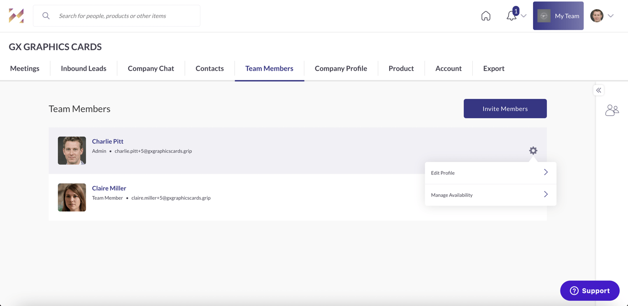
Task: Select Manage Availability menu entry
Action: click(x=452, y=195)
